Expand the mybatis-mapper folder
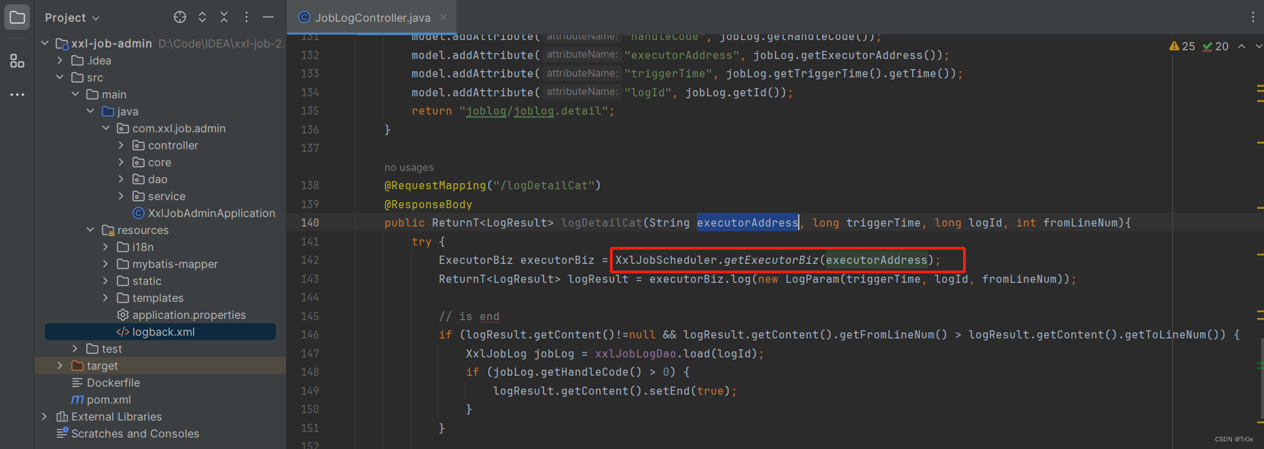The width and height of the screenshot is (1264, 449). coord(106,264)
